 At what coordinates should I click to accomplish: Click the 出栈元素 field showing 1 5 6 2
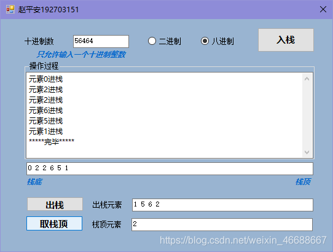pyautogui.click(x=222, y=205)
